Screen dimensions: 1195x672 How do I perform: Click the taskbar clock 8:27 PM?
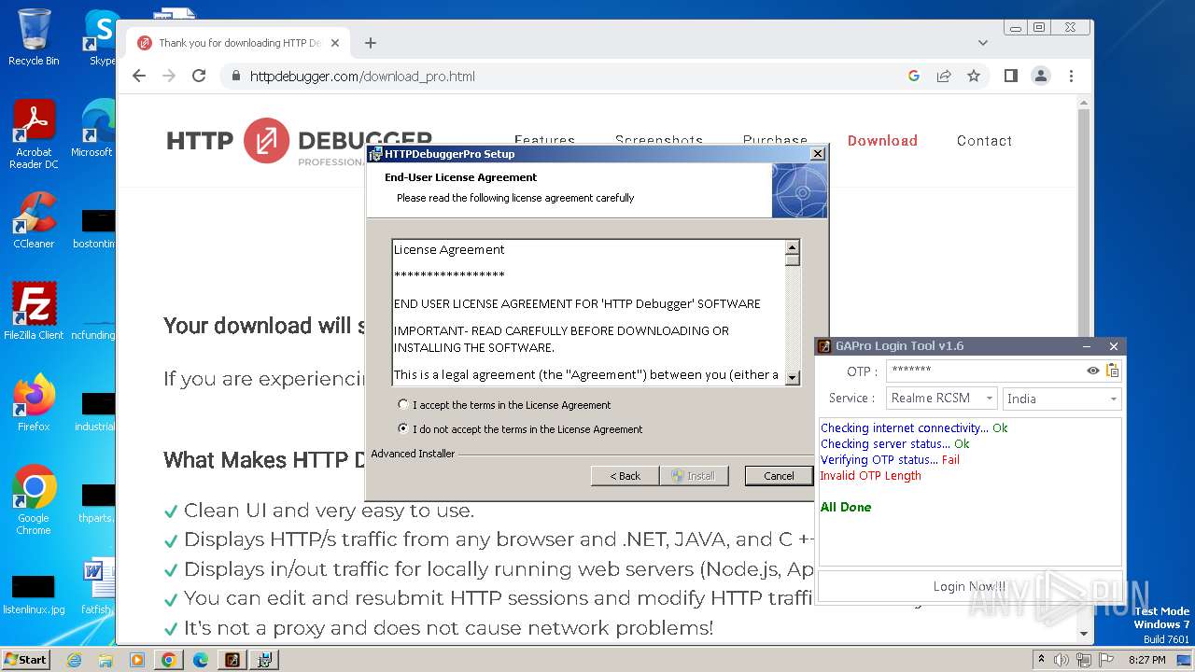tap(1146, 660)
